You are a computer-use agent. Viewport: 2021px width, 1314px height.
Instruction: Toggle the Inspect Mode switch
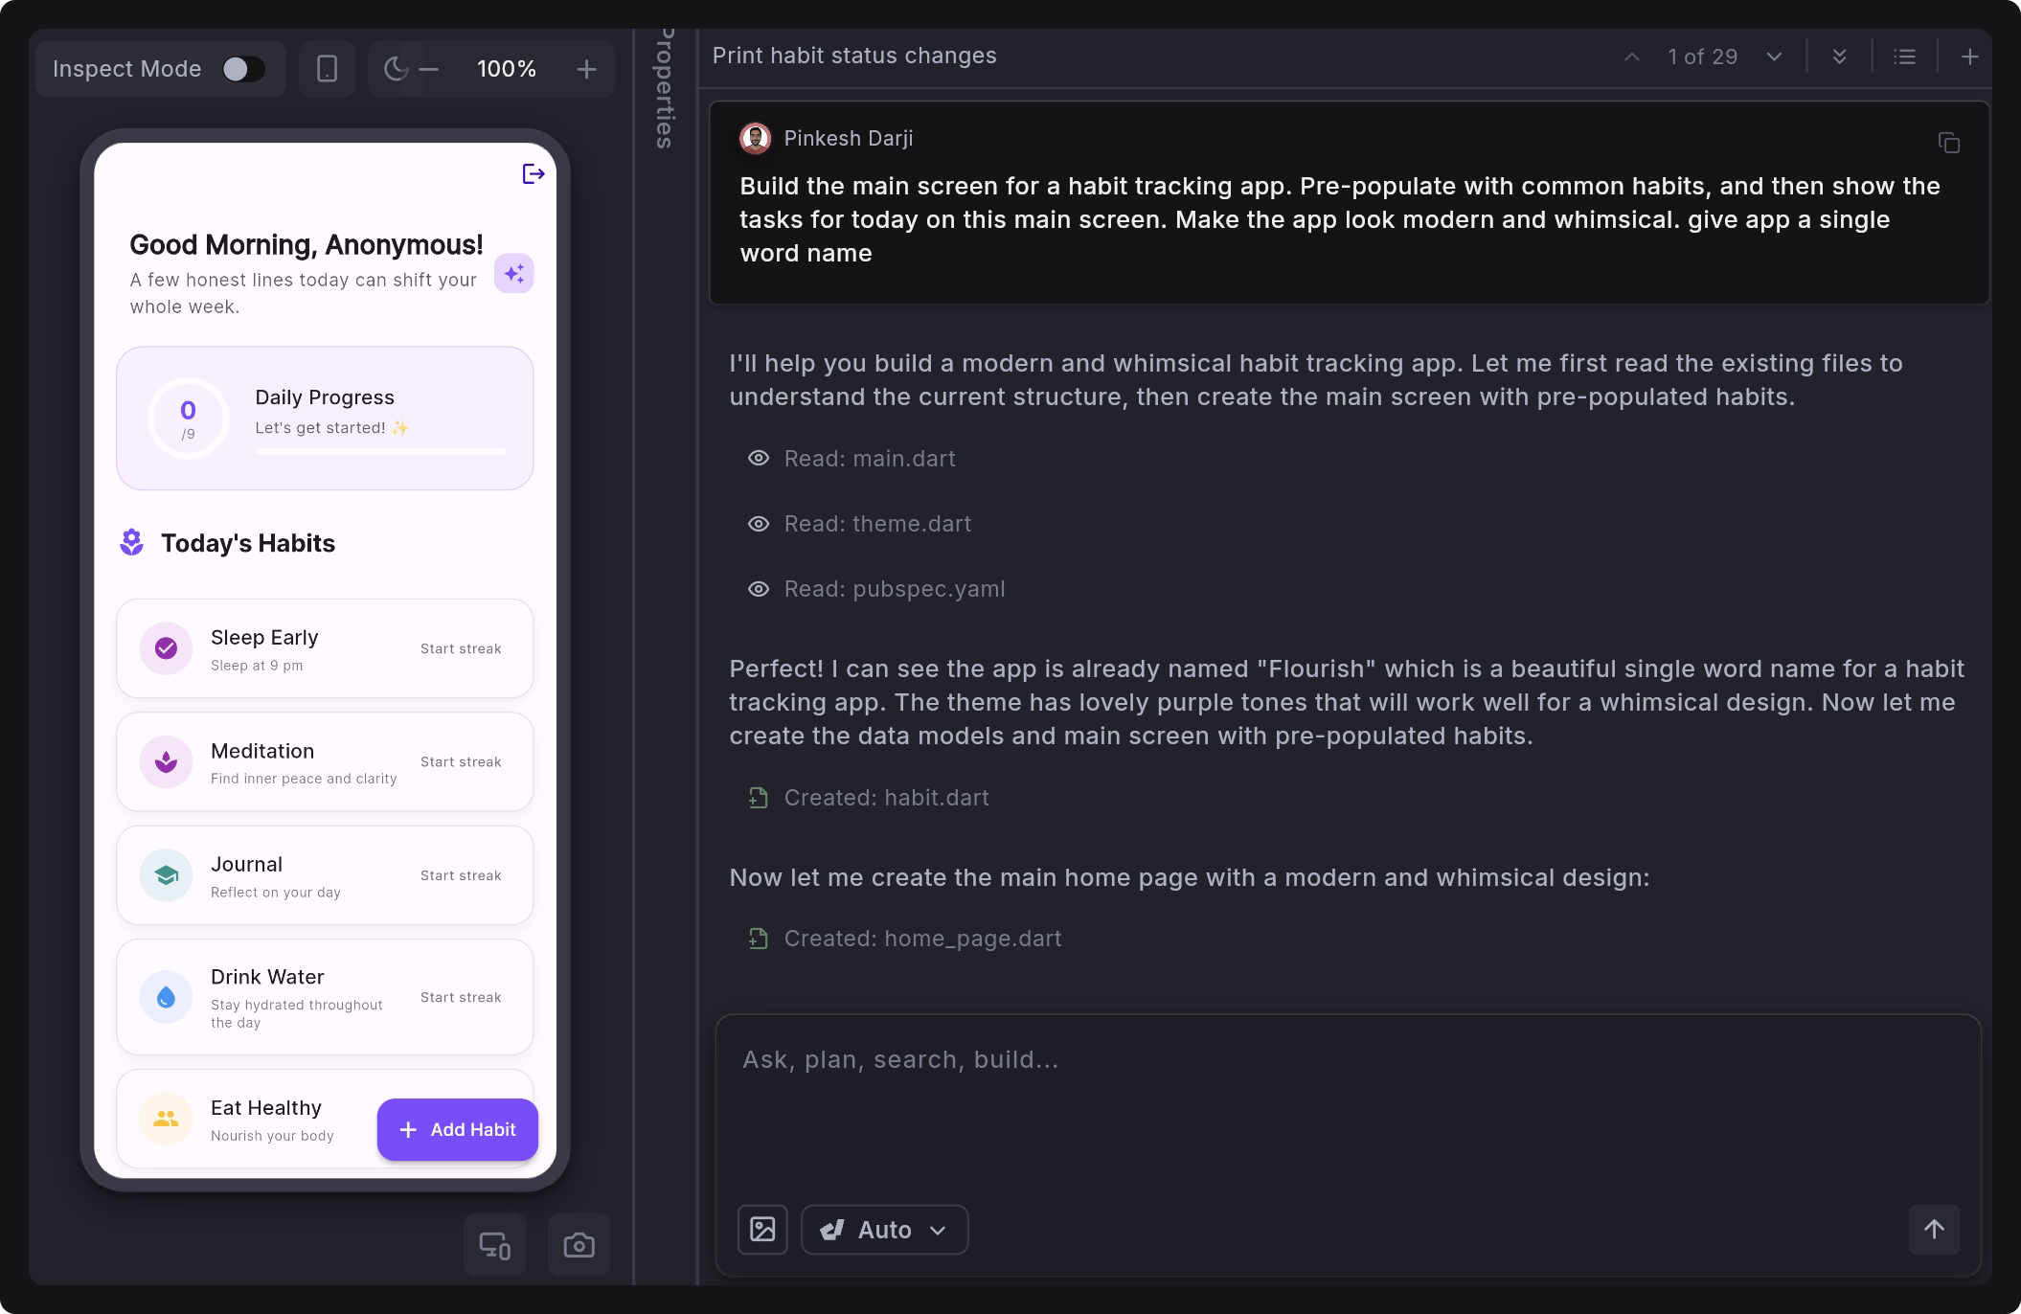coord(243,69)
